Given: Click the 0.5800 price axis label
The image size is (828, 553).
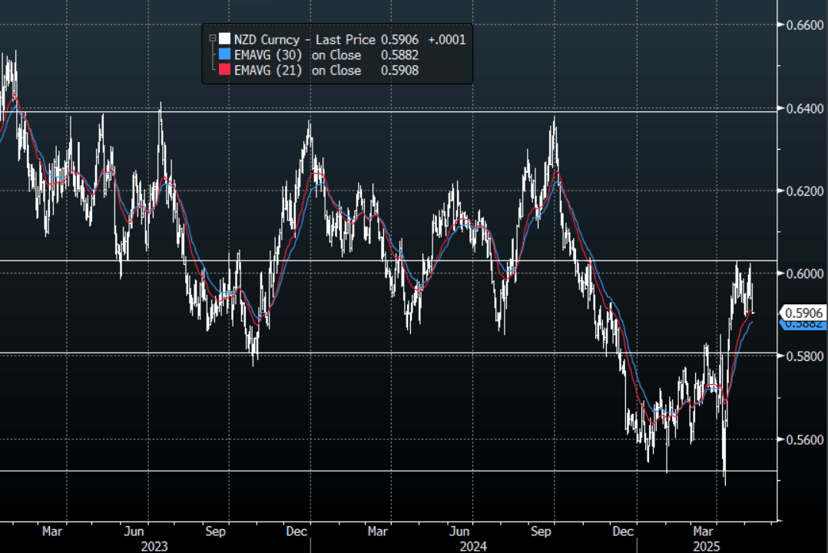Looking at the screenshot, I should click(x=803, y=356).
